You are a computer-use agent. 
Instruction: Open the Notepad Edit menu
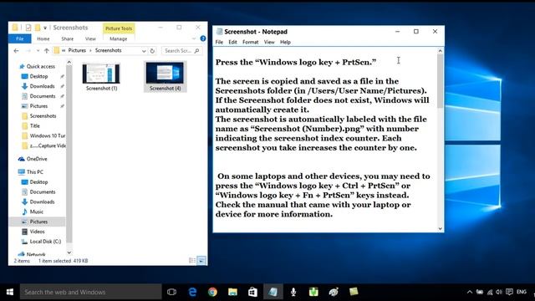[x=232, y=42]
